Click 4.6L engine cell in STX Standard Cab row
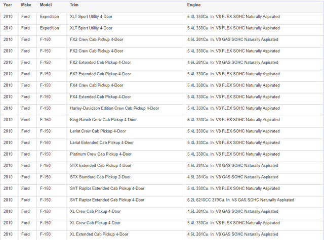Image resolution: width=324 pixels, height=240 pixels. coord(233,177)
